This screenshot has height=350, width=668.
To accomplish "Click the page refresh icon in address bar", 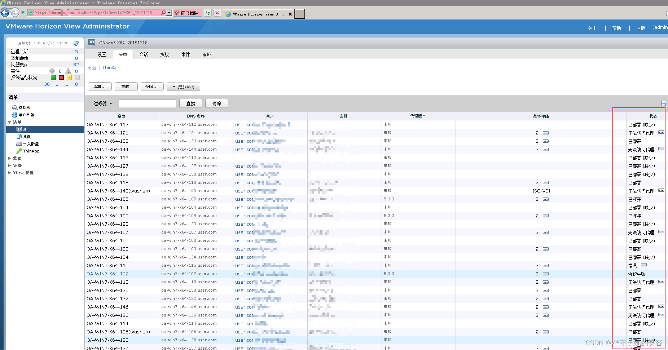I will (x=208, y=13).
